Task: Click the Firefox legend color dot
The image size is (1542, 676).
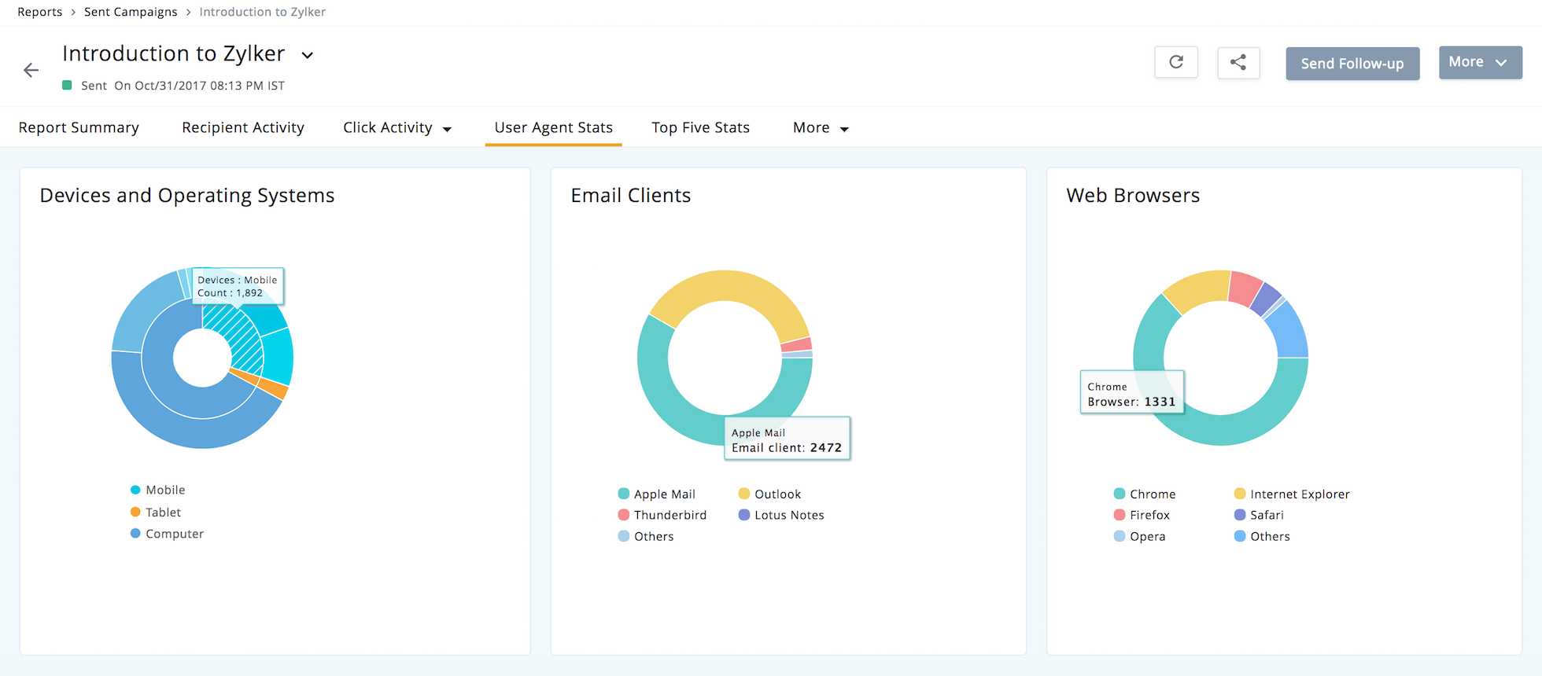Action: [x=1119, y=515]
